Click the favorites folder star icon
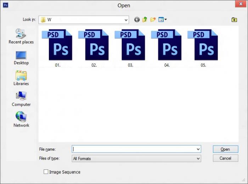 click(234, 20)
